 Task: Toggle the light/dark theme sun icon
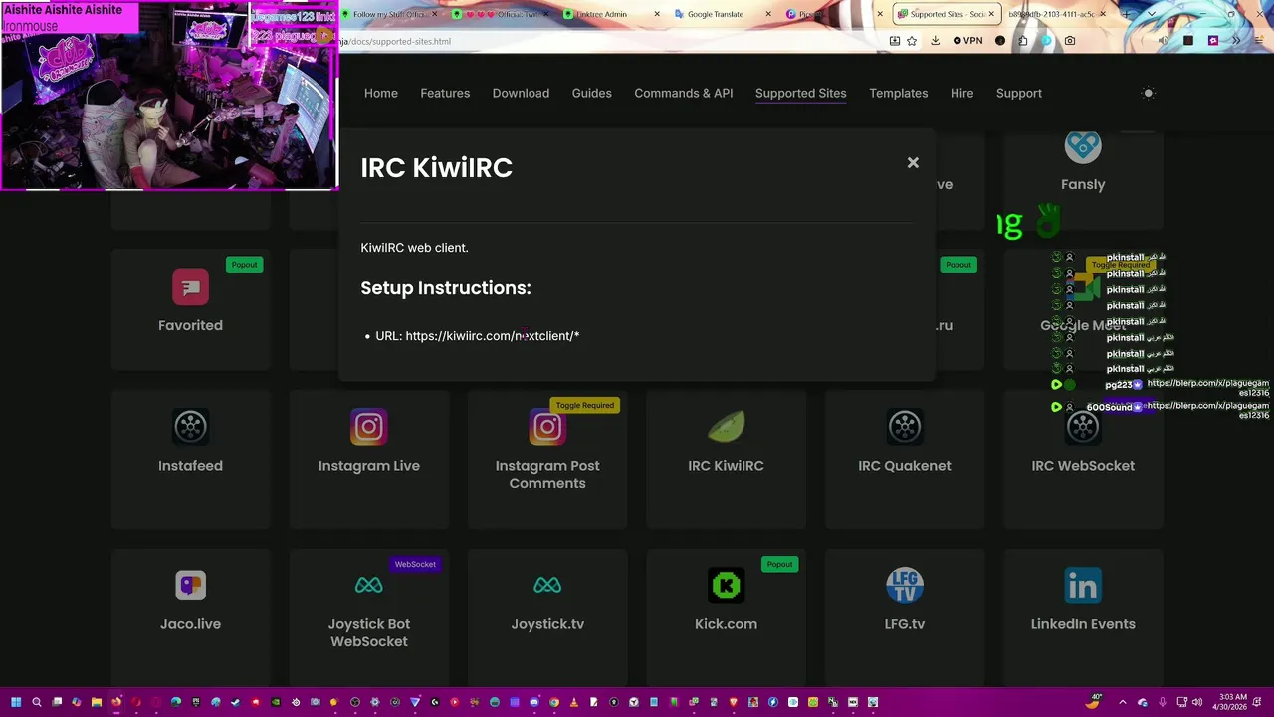(x=1148, y=93)
